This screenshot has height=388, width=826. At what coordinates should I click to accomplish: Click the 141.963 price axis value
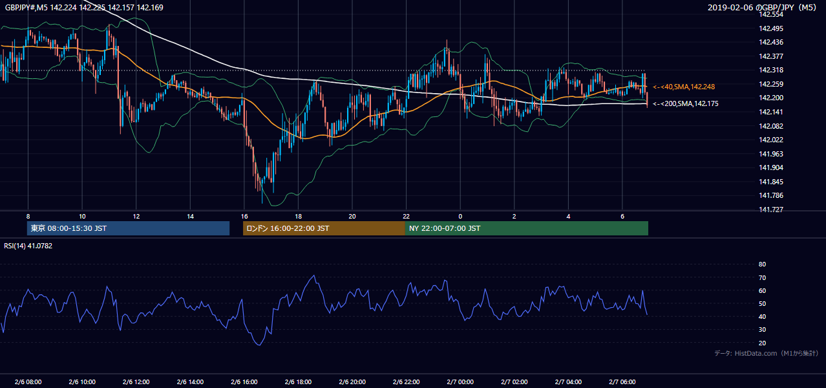[770, 154]
